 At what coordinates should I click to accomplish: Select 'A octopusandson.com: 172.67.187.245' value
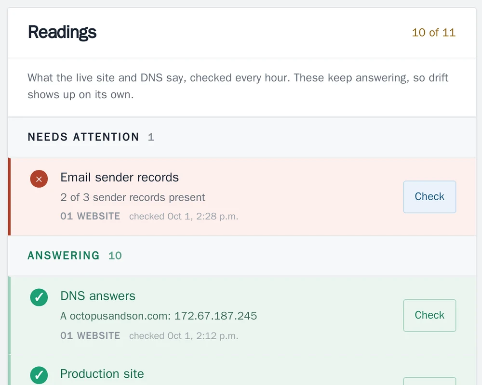[159, 316]
